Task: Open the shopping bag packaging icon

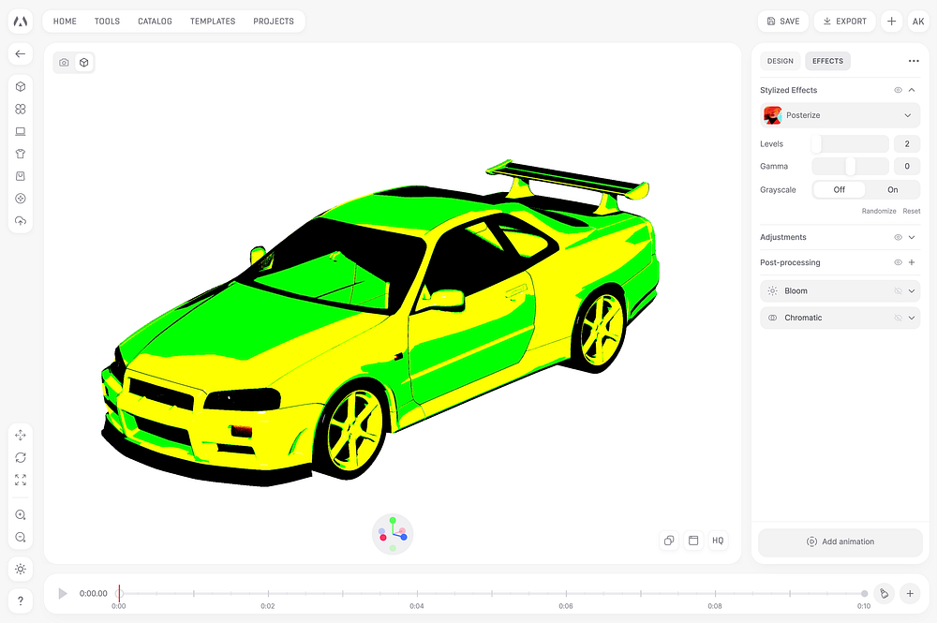Action: [21, 176]
